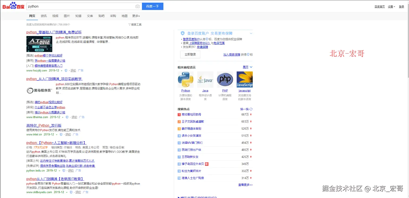Screen dimensions: 409x198
Task: Click sublink 什么都不会怎么学python
Action: [x=50, y=107]
